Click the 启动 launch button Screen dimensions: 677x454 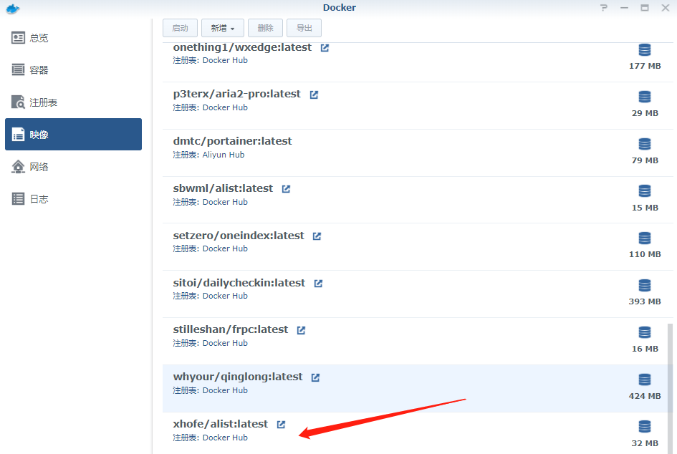pyautogui.click(x=180, y=28)
